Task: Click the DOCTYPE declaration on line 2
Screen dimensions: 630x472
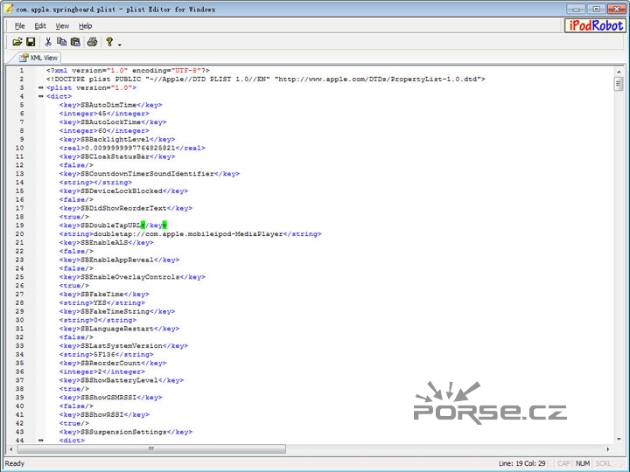Action: (266, 79)
